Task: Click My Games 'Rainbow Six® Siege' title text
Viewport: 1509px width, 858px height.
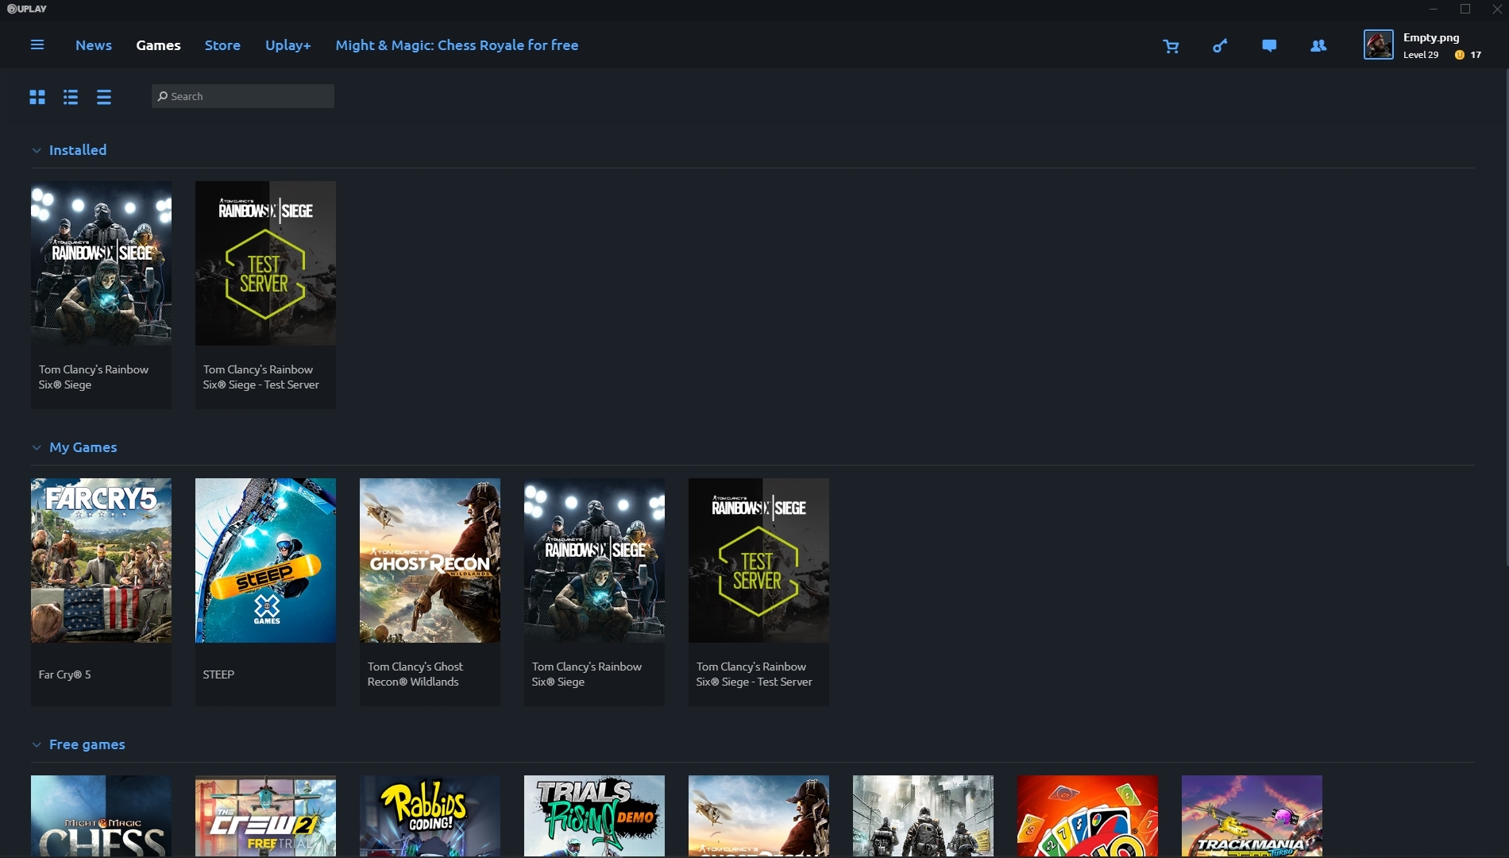Action: 586,674
